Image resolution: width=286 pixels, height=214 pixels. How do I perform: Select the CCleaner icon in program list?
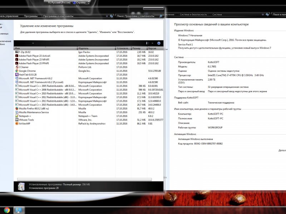pos(17,67)
